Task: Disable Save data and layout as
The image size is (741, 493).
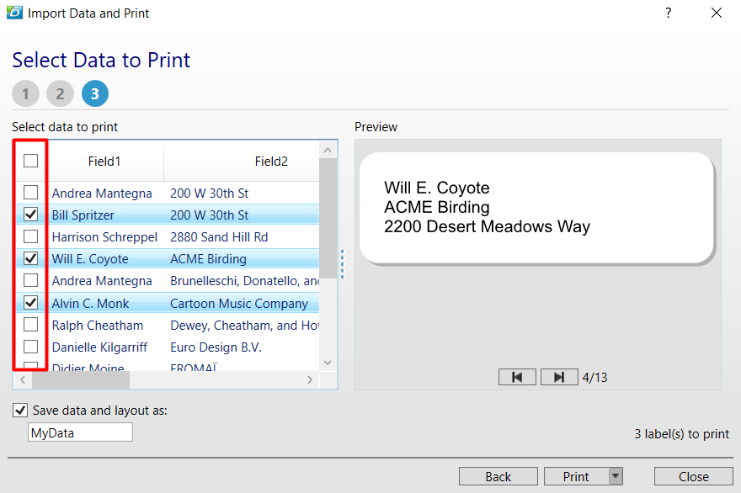Action: 19,410
